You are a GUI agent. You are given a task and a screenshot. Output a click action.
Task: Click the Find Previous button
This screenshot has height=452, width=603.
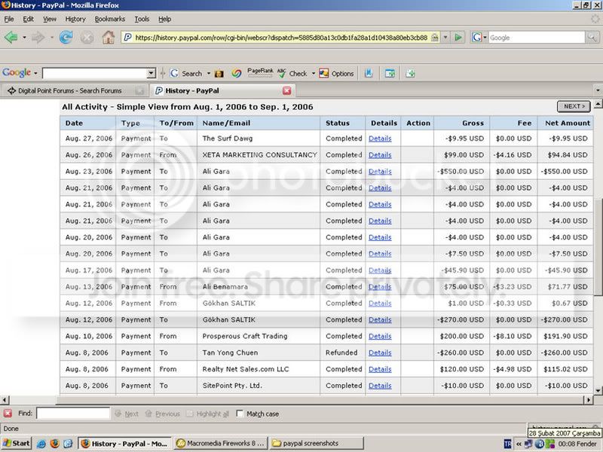pos(163,414)
